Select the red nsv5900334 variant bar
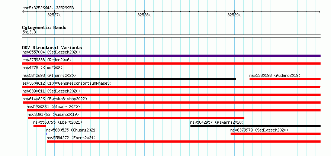Screen dimensions: 331x156 (x=174, y=110)
